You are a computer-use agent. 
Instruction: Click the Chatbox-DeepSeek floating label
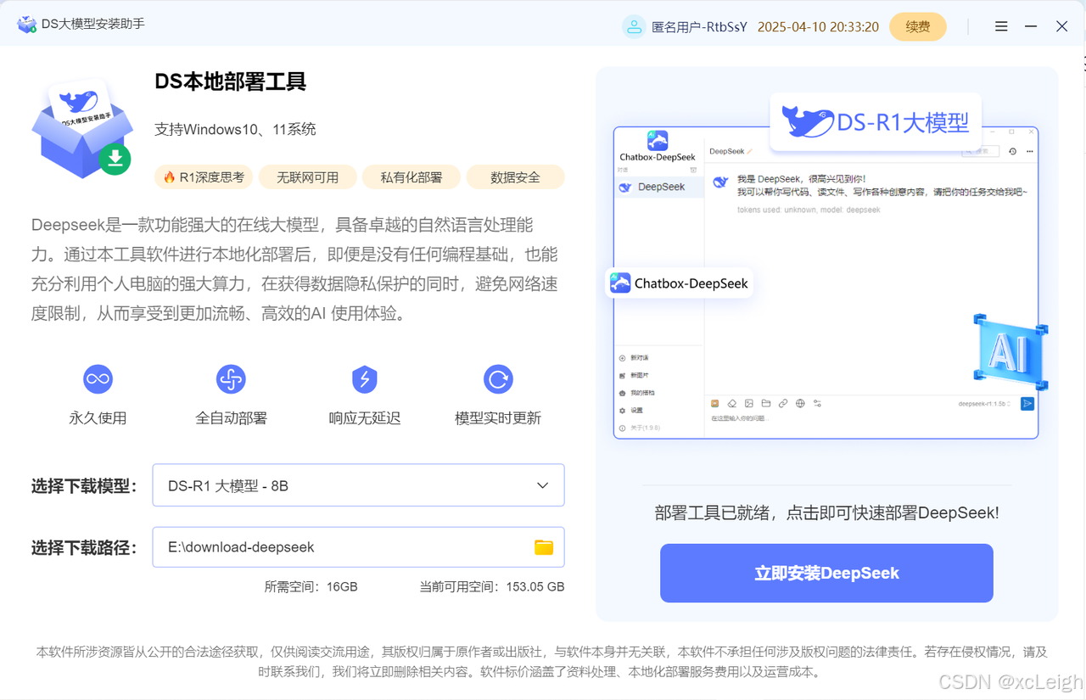(x=680, y=283)
